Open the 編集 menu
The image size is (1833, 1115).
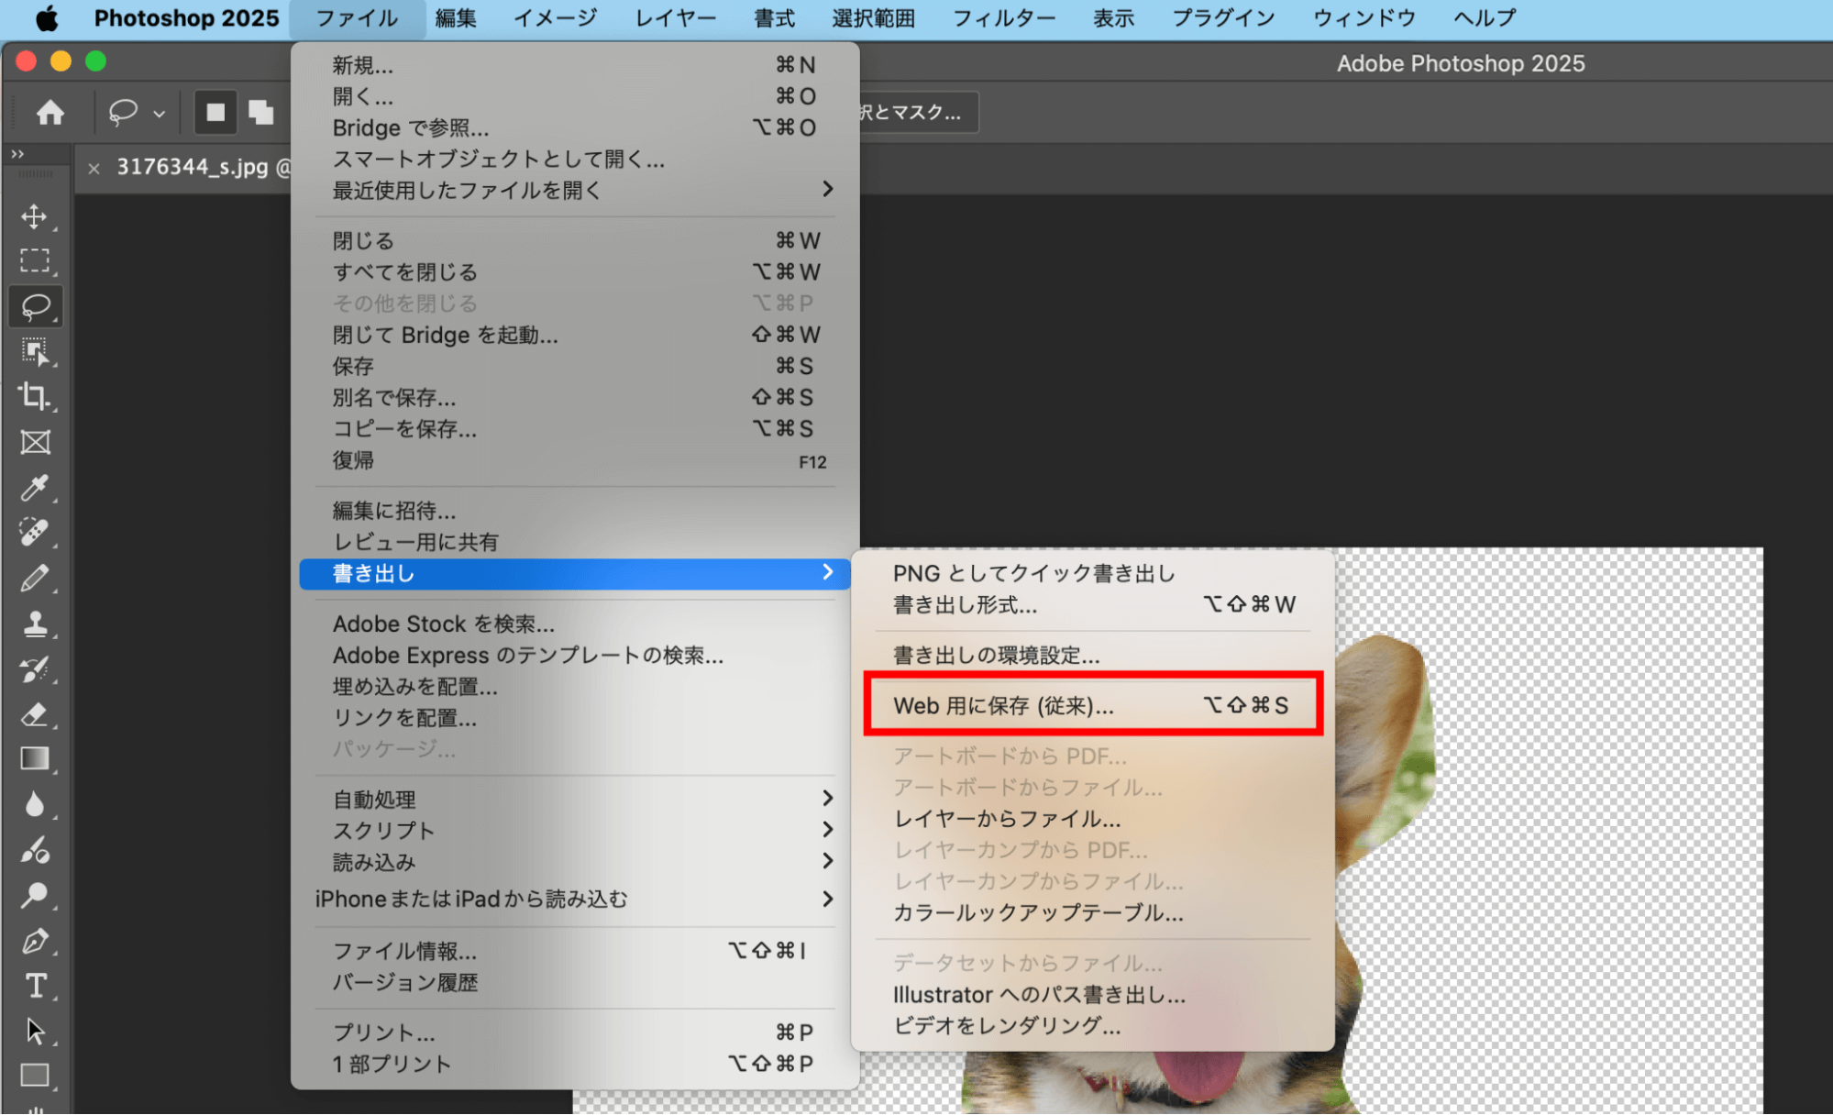coord(456,18)
